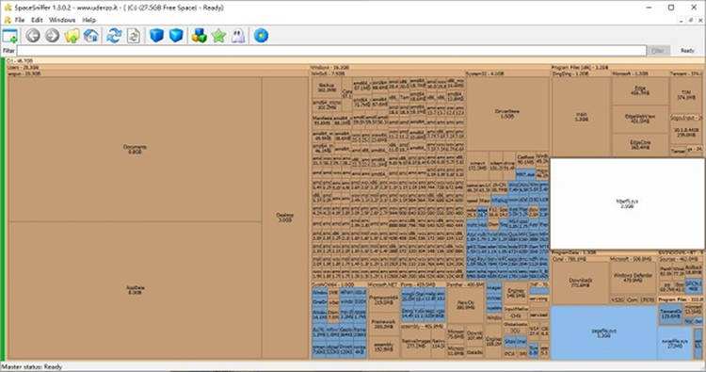
Task: Toggle tagged files green star icon
Action: point(218,36)
